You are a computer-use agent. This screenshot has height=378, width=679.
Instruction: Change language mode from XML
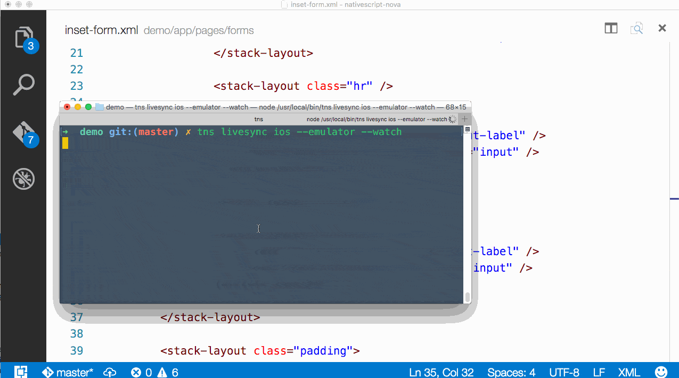click(x=629, y=372)
